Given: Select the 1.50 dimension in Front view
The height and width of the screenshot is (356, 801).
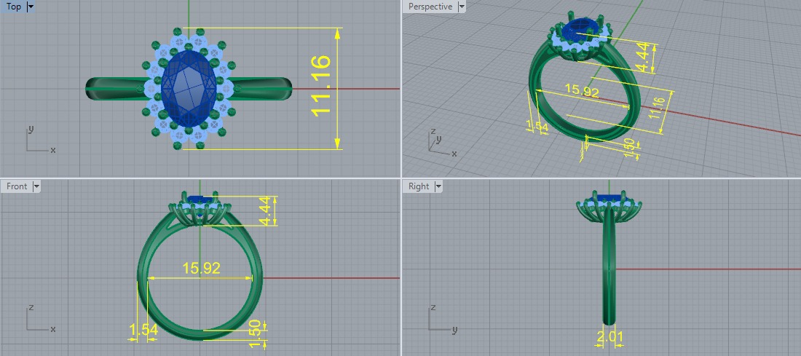Looking at the screenshot, I should (255, 335).
